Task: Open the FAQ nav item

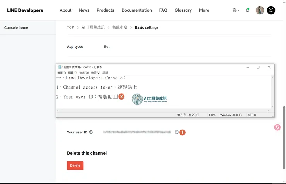Action: click(x=163, y=10)
